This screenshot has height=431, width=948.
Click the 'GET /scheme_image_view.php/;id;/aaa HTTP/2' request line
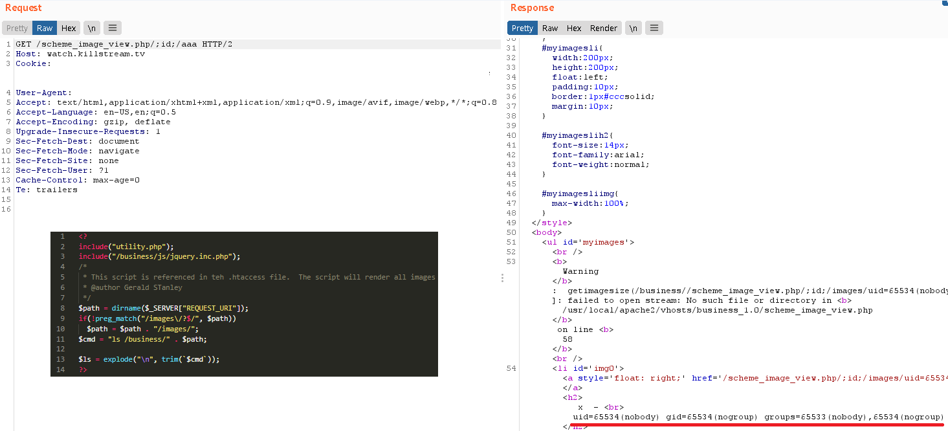coord(124,44)
